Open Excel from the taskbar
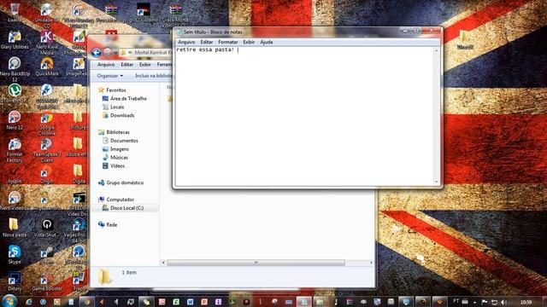This screenshot has width=547, height=307. click(176, 302)
